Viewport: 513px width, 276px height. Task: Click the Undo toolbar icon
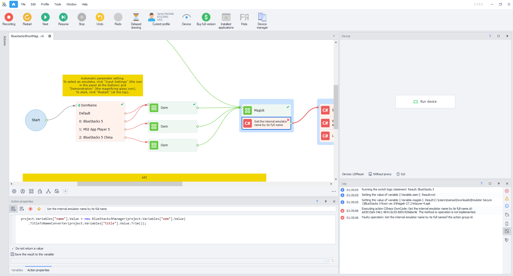[100, 17]
